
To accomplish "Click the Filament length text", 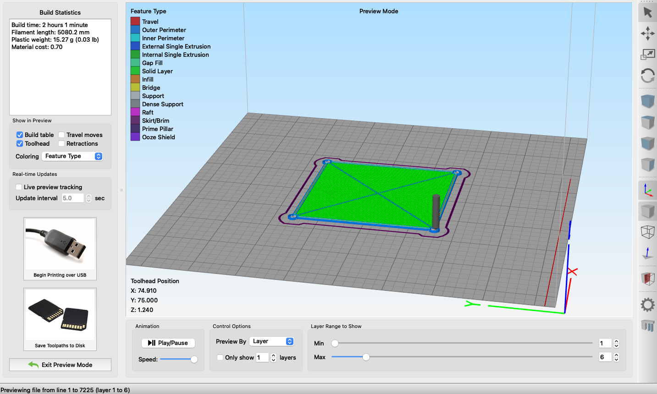I will tap(50, 32).
